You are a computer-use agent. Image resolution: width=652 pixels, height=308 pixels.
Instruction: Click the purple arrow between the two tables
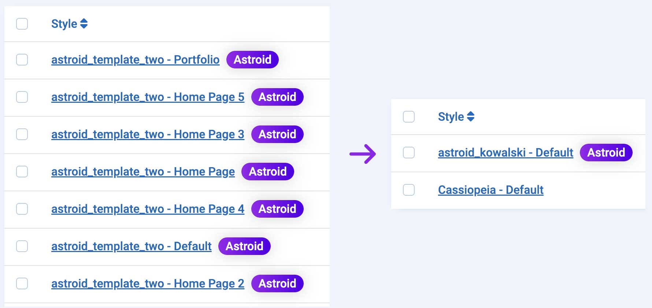pyautogui.click(x=363, y=154)
